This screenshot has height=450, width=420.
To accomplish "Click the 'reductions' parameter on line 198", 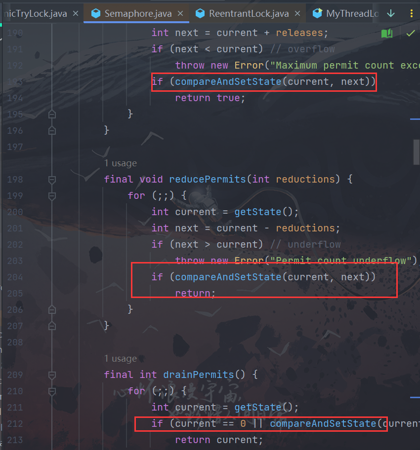I will tap(305, 180).
